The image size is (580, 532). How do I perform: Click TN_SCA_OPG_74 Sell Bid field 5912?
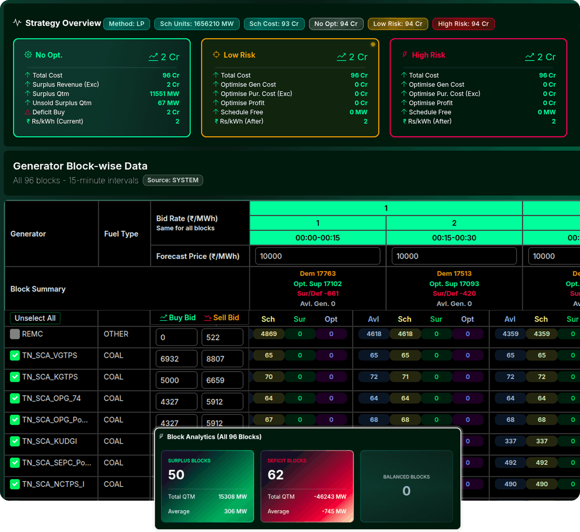click(x=222, y=402)
